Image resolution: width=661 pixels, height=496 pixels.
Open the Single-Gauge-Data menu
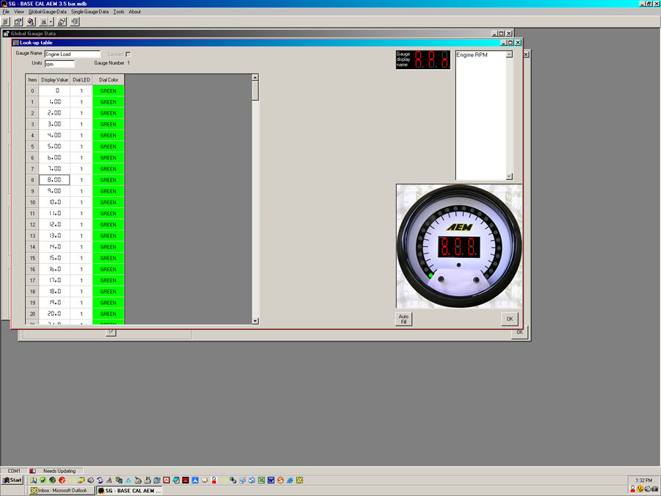[90, 12]
